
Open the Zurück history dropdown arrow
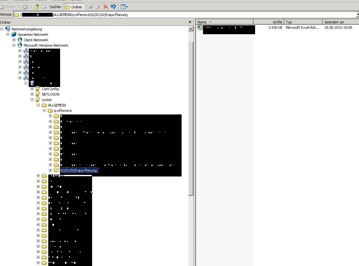(x=19, y=7)
